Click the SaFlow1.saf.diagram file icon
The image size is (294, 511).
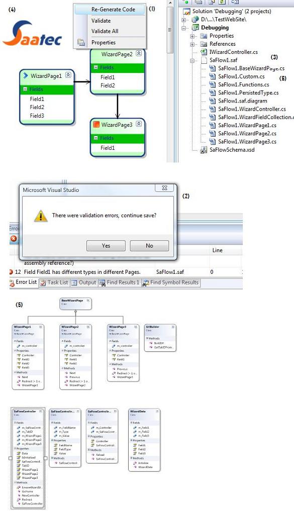point(213,100)
